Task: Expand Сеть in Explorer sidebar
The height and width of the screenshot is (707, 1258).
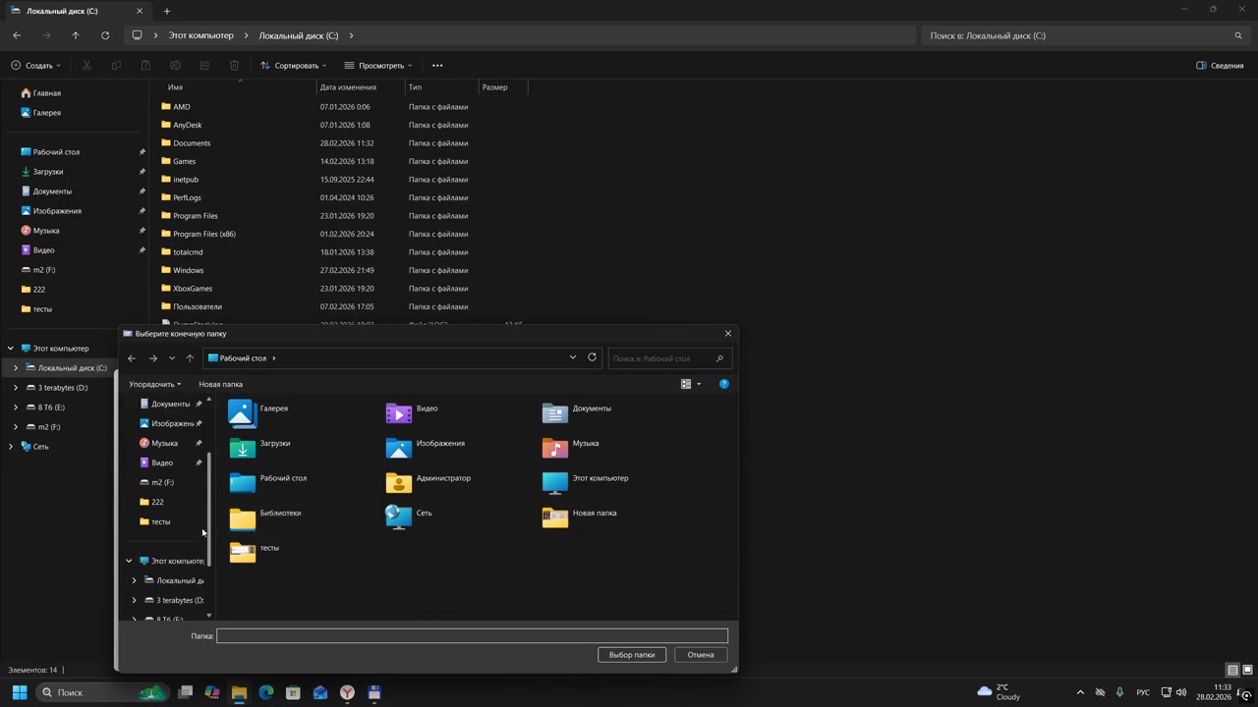Action: coord(11,446)
